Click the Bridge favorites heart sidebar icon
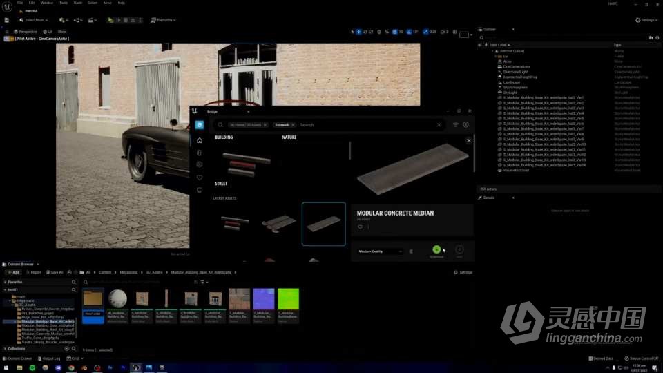 (200, 178)
